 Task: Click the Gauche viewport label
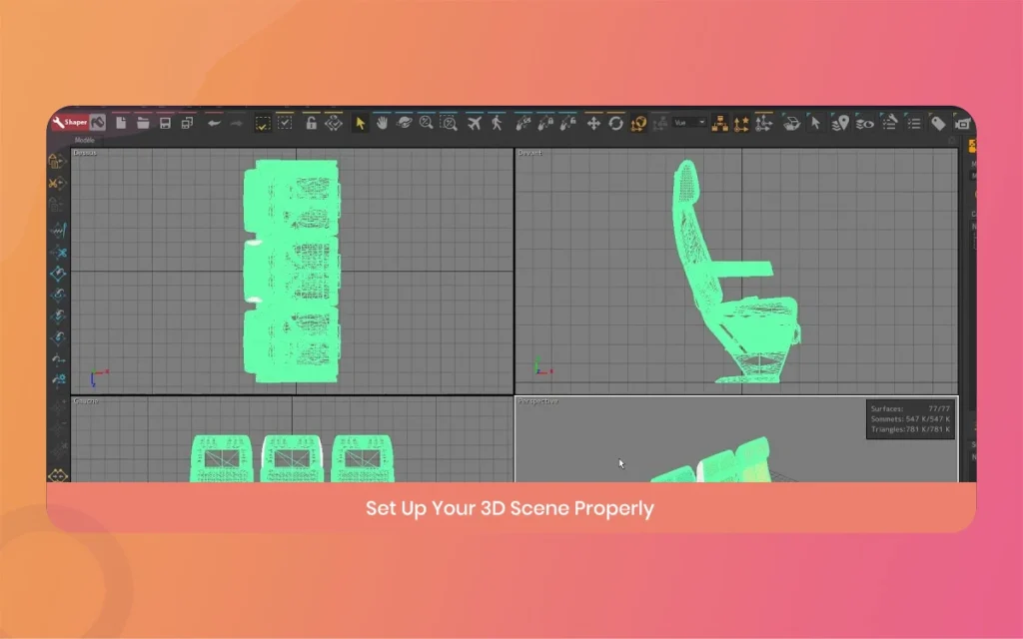tap(86, 401)
